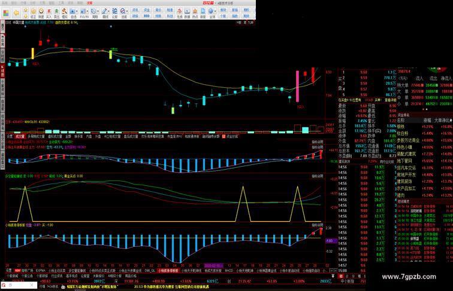Viewport: 453px width, 291px height.
Task: Select 建筑装饰 row in ranking list
Action: pyautogui.click(x=424, y=182)
